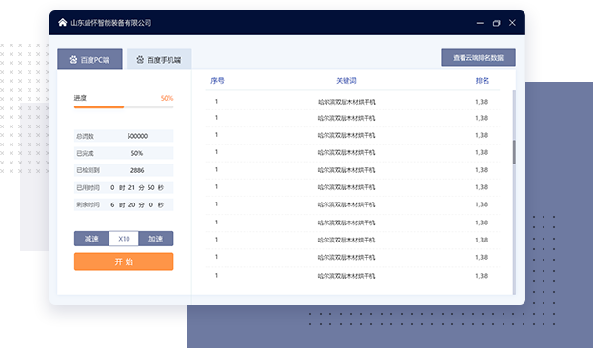This screenshot has height=348, width=593.
Task: Click the results list vertical scrollbar thumb
Action: (514, 152)
